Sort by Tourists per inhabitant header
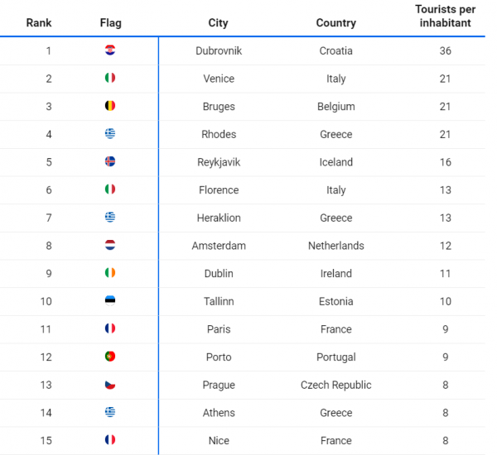 [x=445, y=17]
